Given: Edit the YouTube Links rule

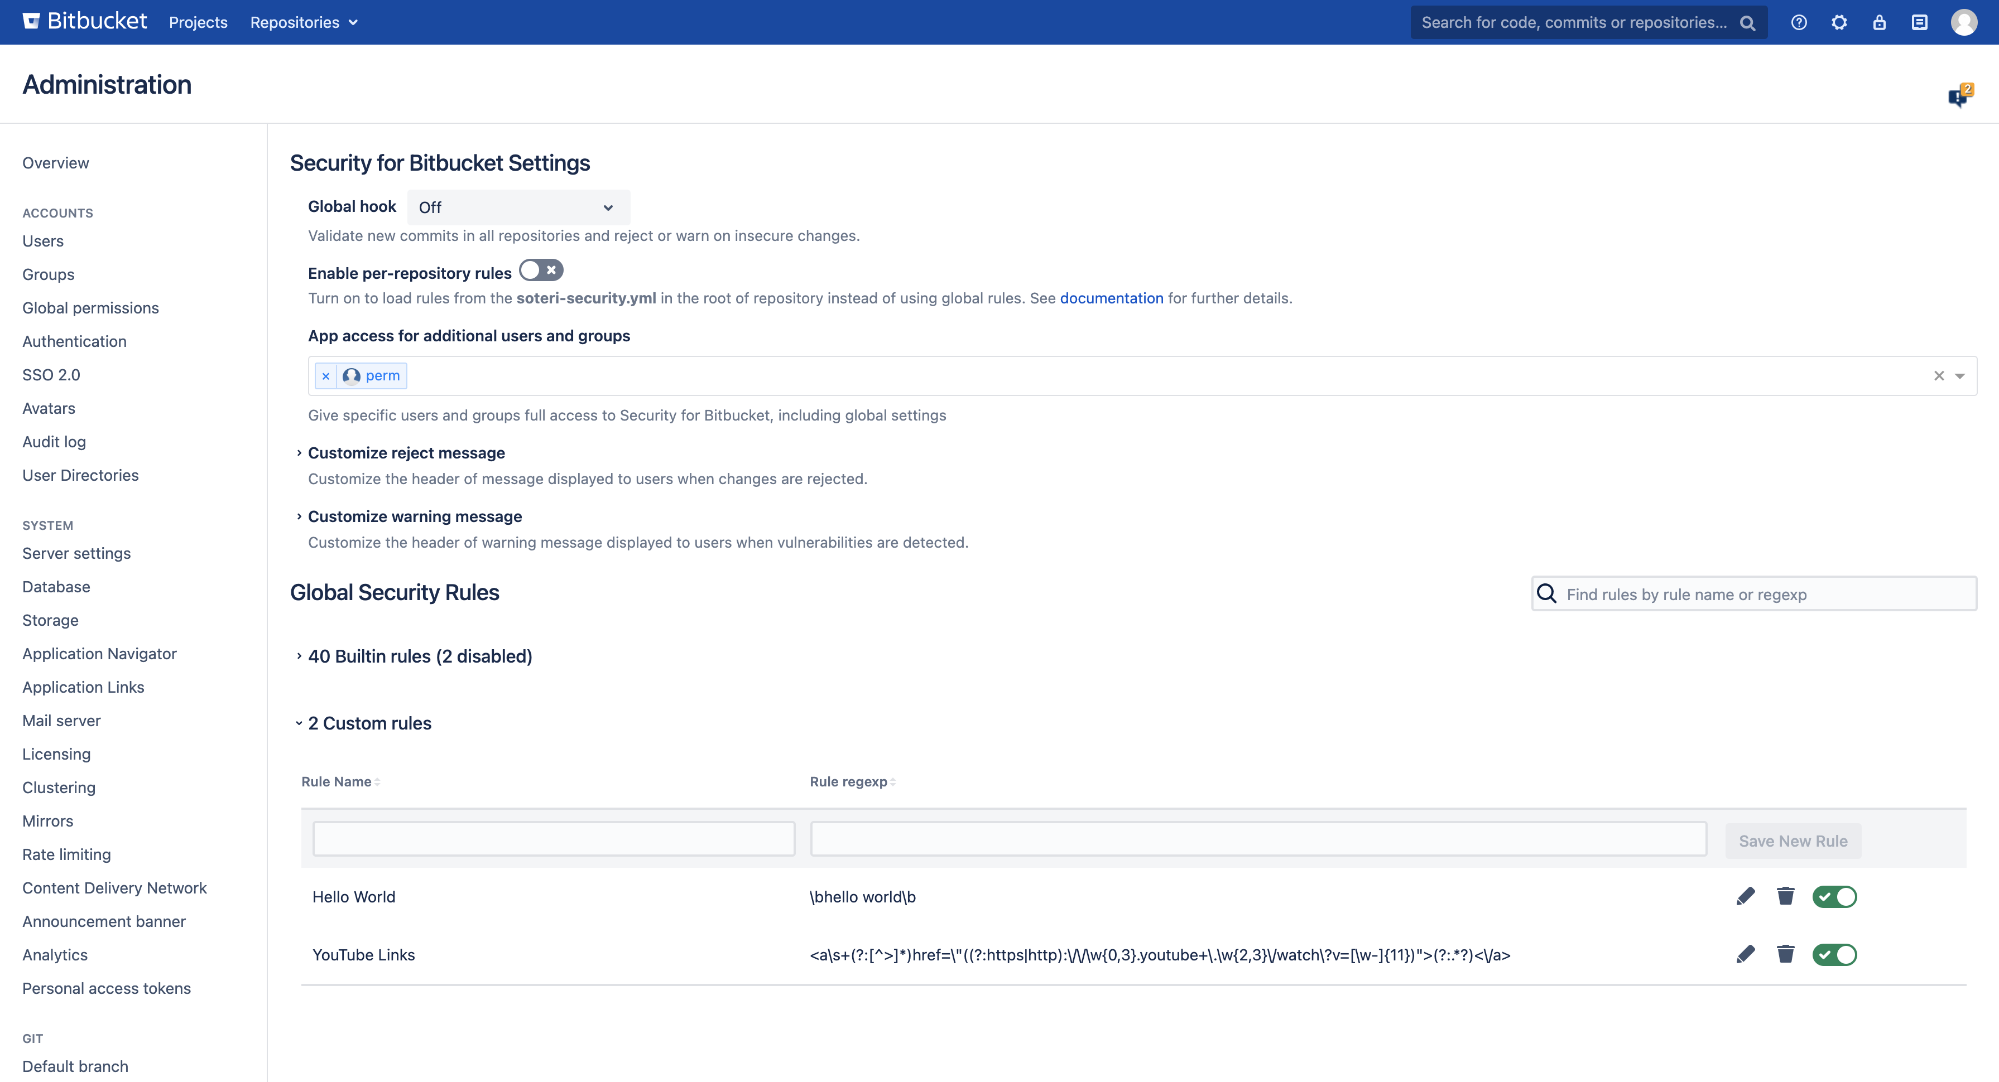Looking at the screenshot, I should 1745,954.
